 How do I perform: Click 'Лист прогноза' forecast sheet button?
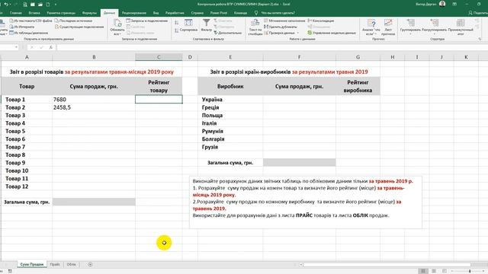[x=388, y=27]
